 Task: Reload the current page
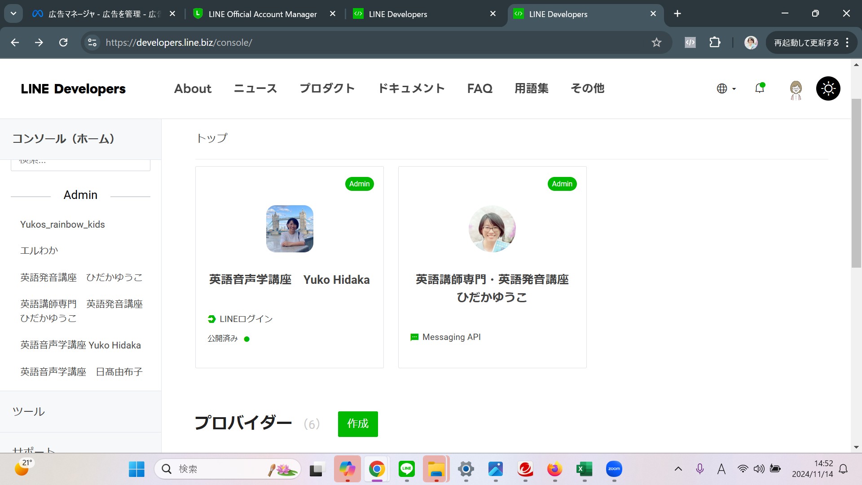click(x=63, y=42)
